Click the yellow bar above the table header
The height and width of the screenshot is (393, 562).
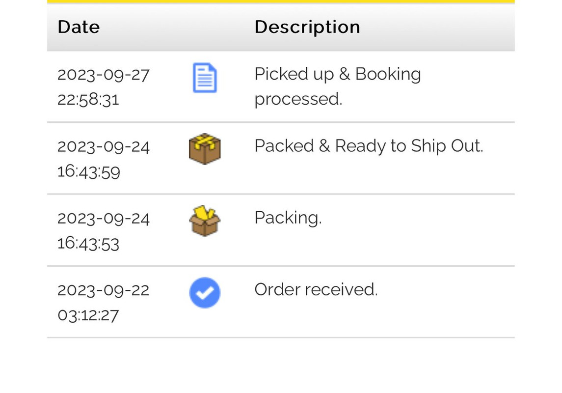click(281, 1)
